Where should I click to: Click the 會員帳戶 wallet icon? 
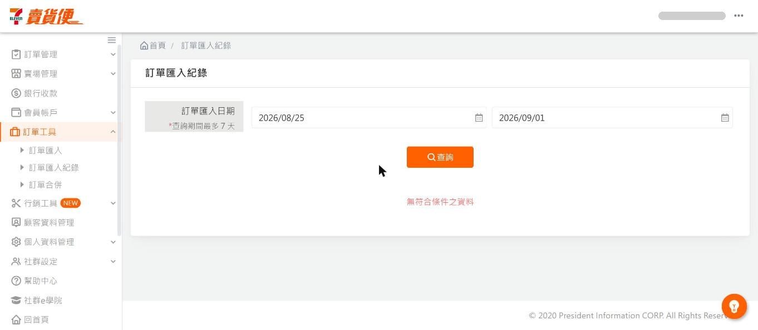16,112
